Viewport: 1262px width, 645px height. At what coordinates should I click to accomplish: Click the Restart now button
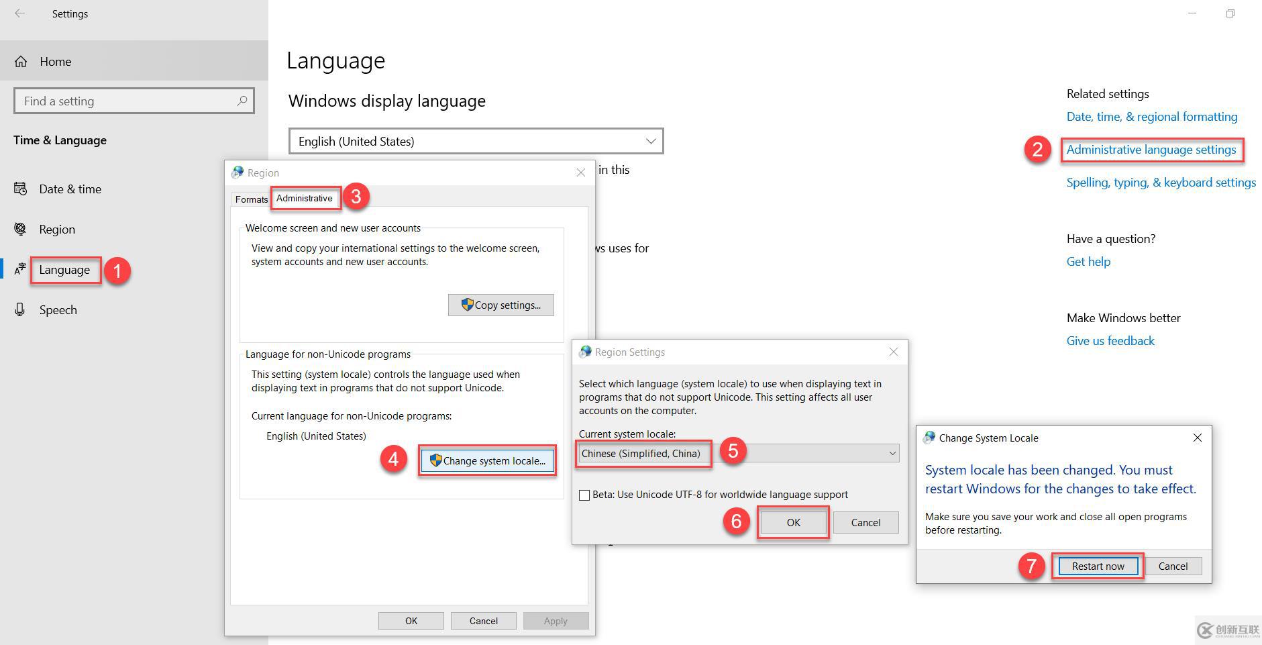click(1098, 566)
